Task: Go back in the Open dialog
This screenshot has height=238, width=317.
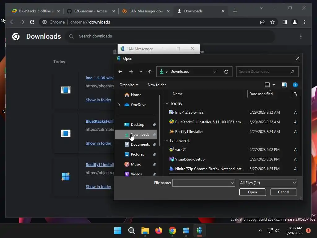Action: 120,72
